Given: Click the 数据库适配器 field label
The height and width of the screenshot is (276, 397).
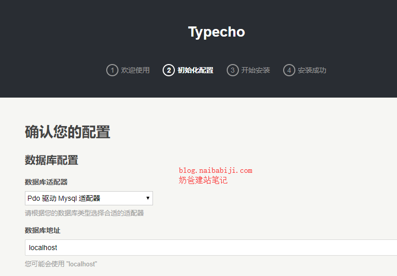Looking at the screenshot, I should point(46,182).
